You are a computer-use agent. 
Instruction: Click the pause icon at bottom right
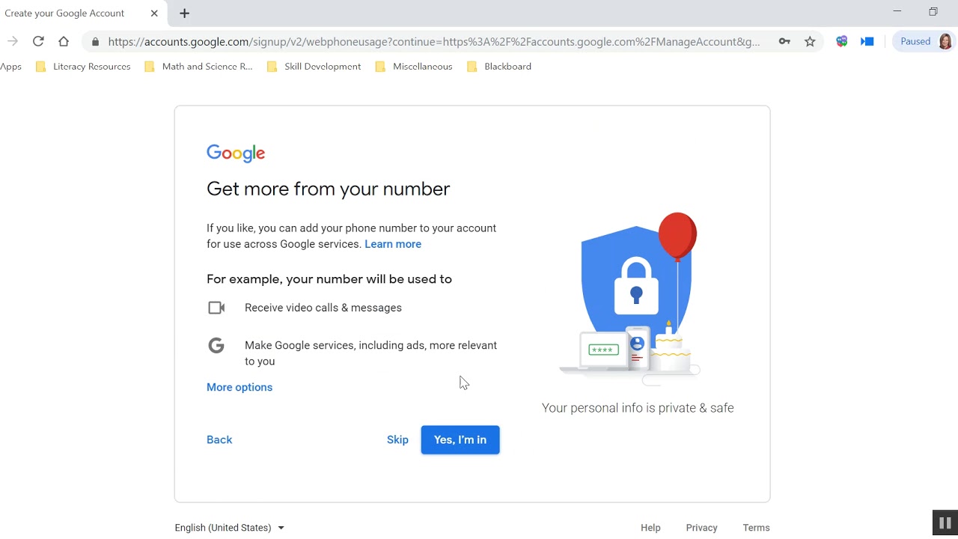(945, 523)
